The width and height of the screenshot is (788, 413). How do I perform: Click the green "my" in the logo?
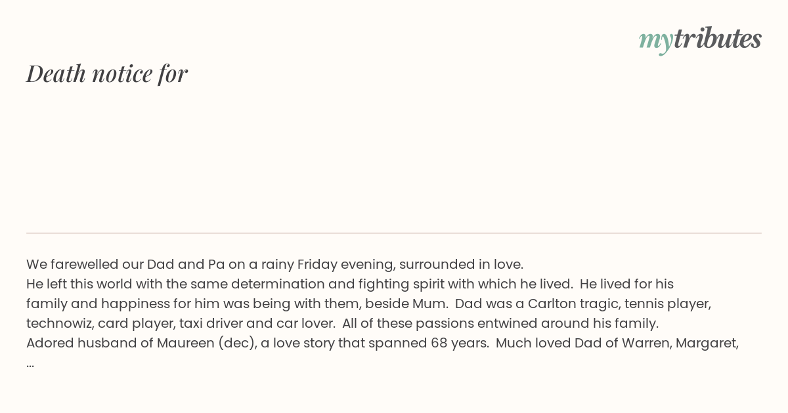(656, 41)
